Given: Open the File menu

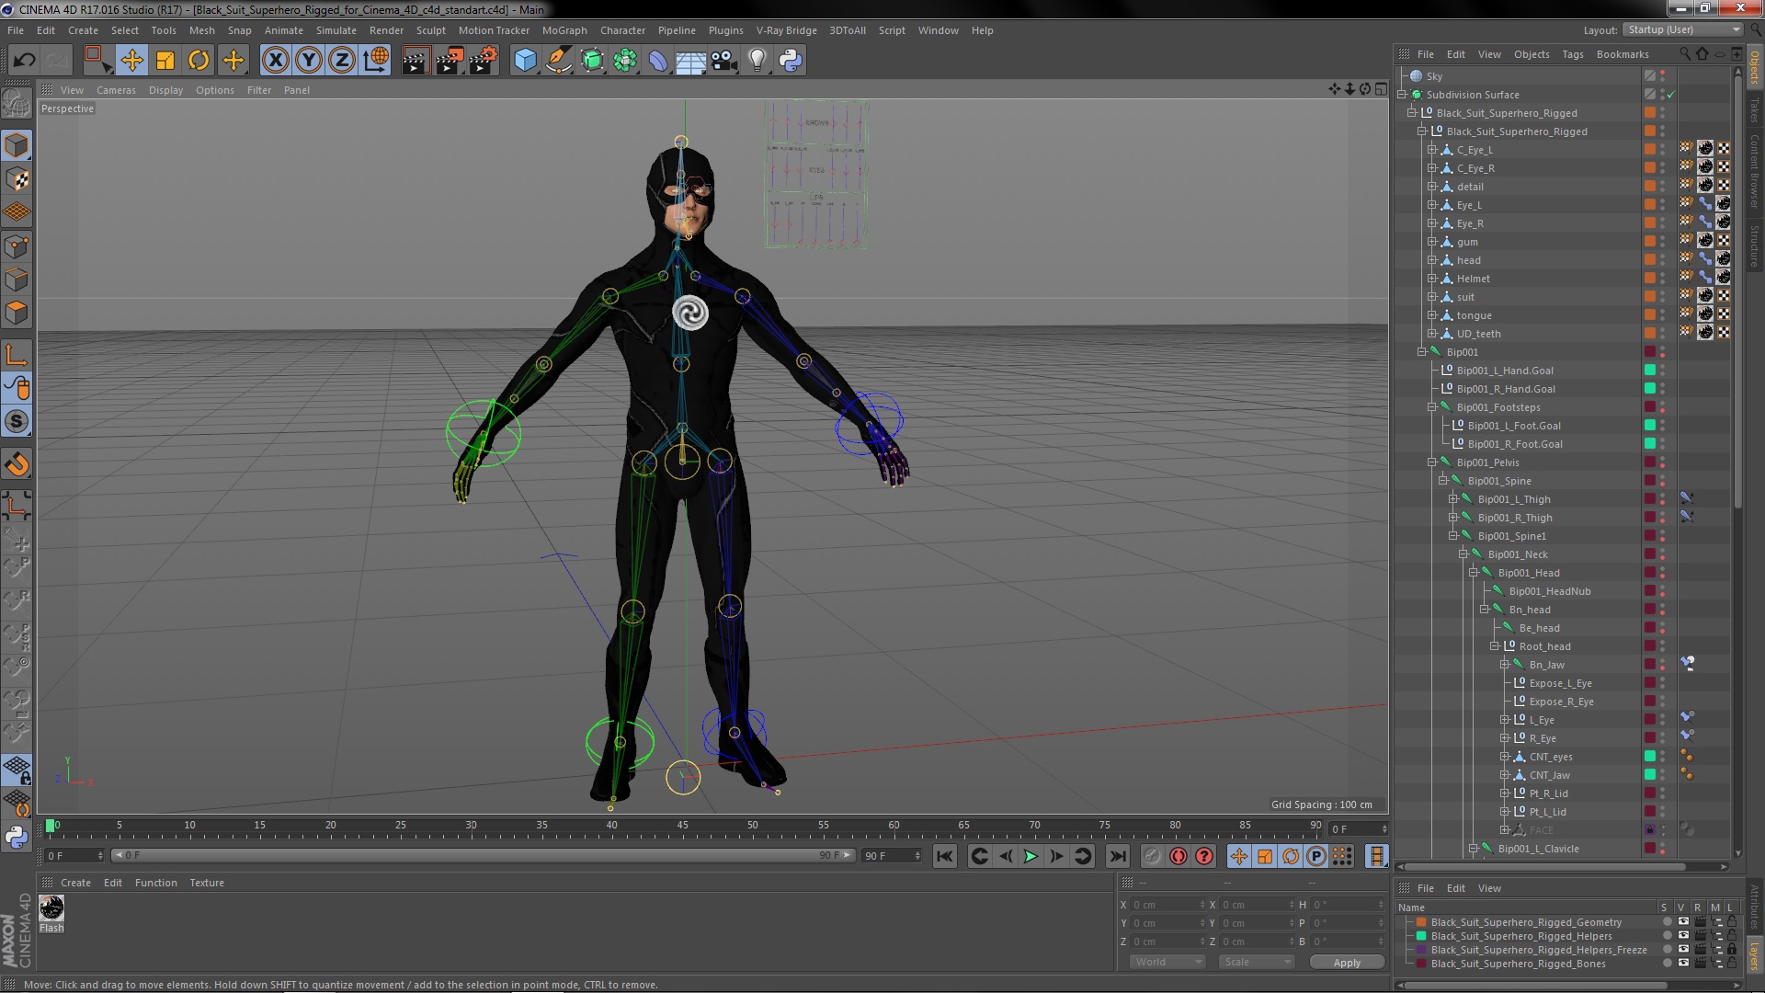Looking at the screenshot, I should tap(16, 30).
